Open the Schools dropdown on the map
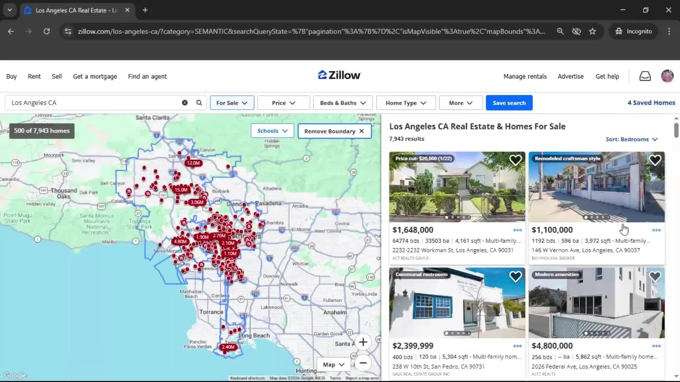The width and height of the screenshot is (680, 382). coord(272,131)
